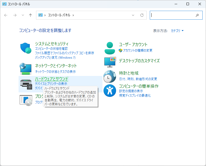Refresh the Control Panel view
Screen dimensions: 206x166
(x=142, y=15)
